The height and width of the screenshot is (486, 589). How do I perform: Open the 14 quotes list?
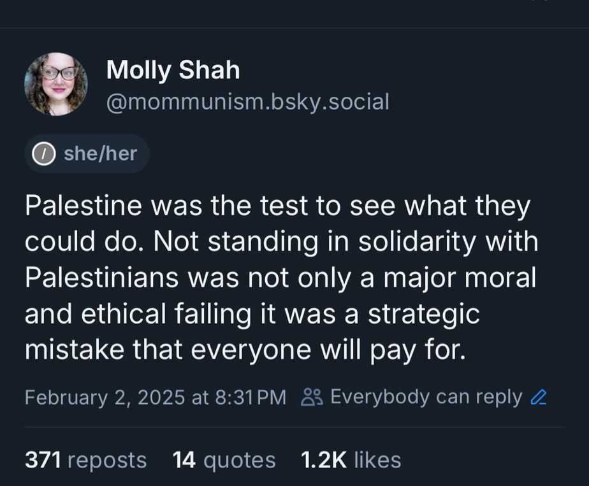pos(223,460)
